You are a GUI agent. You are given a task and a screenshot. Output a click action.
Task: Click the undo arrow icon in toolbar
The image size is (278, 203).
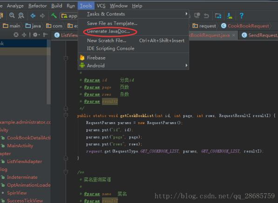click(206, 16)
